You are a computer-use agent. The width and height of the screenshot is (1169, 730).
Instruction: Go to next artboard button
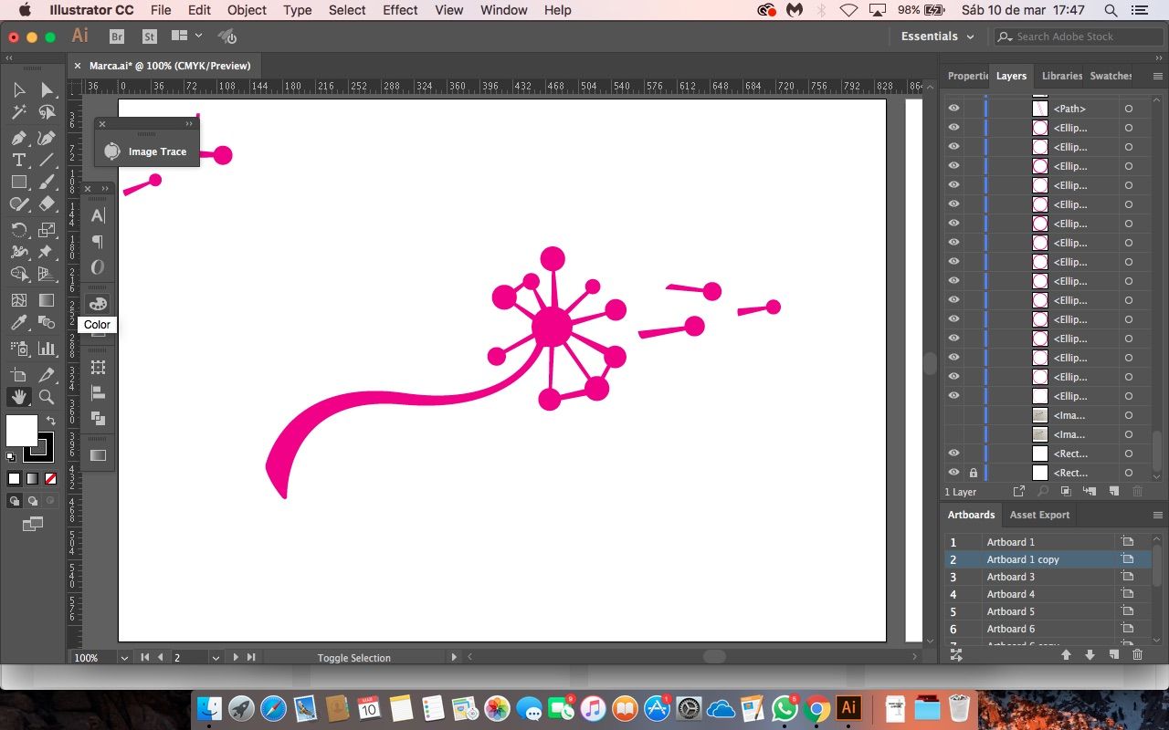(236, 657)
